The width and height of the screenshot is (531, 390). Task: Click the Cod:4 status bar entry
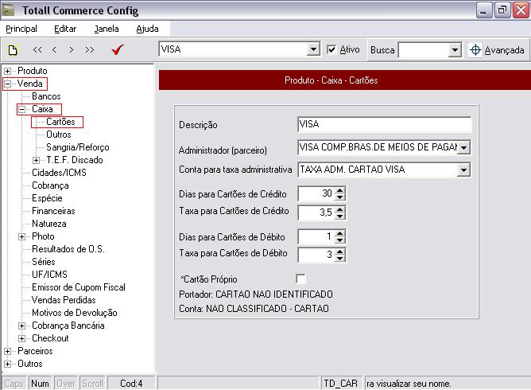click(131, 384)
